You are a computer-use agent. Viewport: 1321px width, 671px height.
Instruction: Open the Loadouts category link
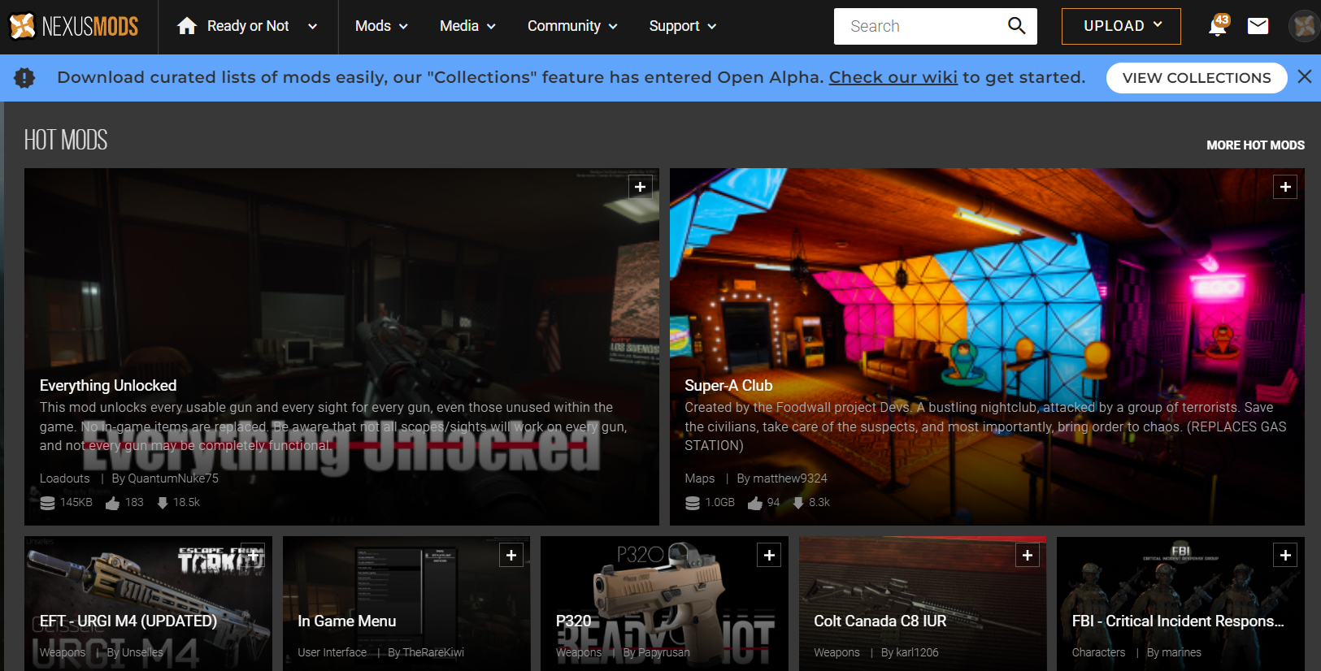[x=65, y=478]
